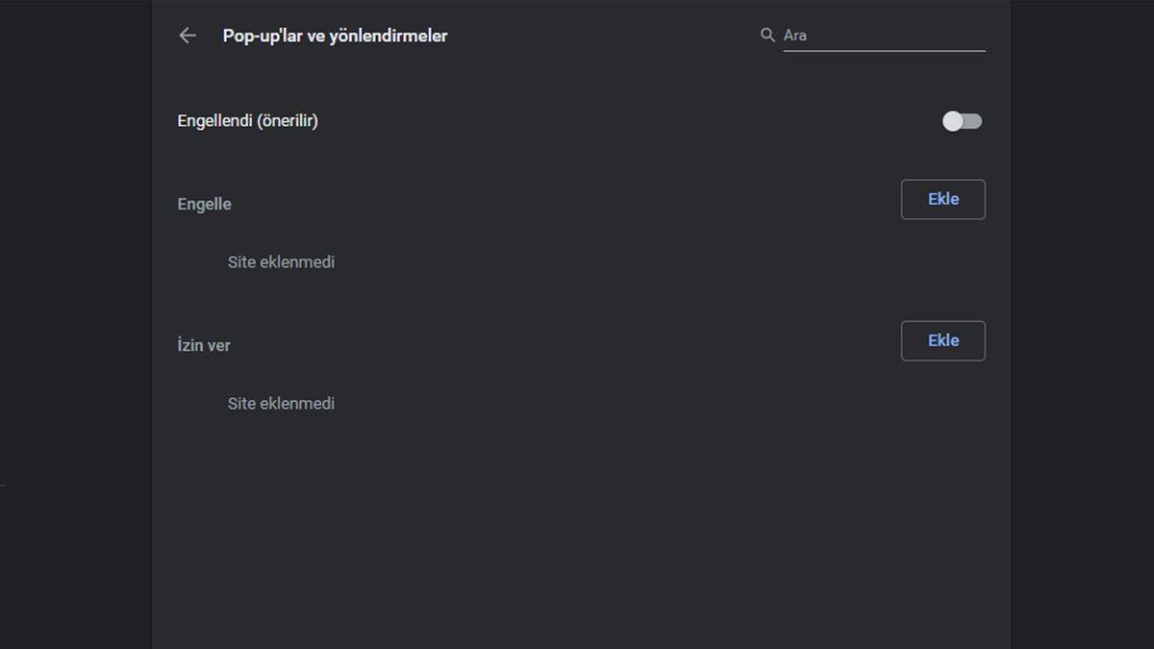The image size is (1154, 649).
Task: Select the "İzin ver" section heading
Action: 204,345
